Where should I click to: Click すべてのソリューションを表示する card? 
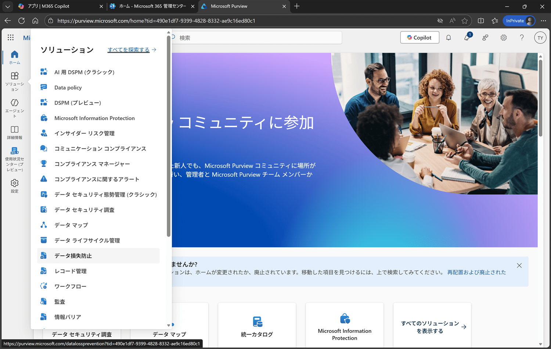pos(432,325)
